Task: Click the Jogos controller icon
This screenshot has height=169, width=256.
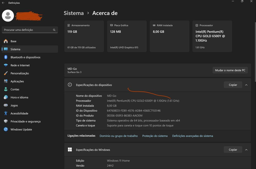Action: (x=6, y=105)
